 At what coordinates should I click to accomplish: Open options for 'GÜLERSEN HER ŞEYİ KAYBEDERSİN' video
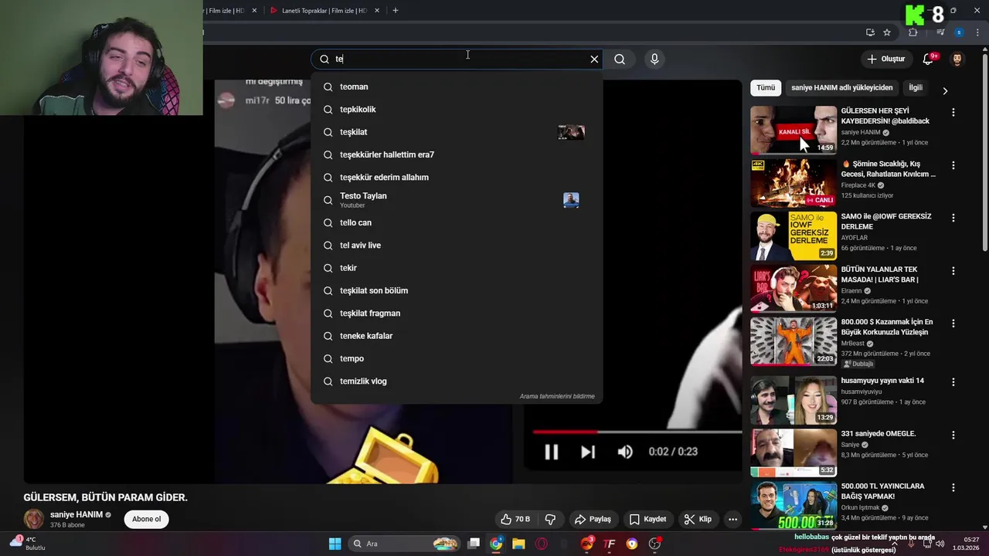(953, 112)
